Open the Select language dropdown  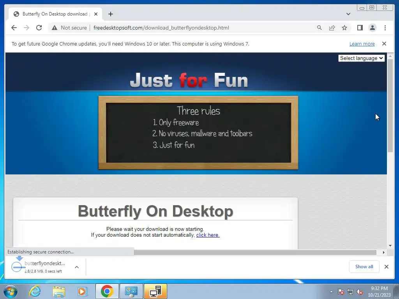361,58
